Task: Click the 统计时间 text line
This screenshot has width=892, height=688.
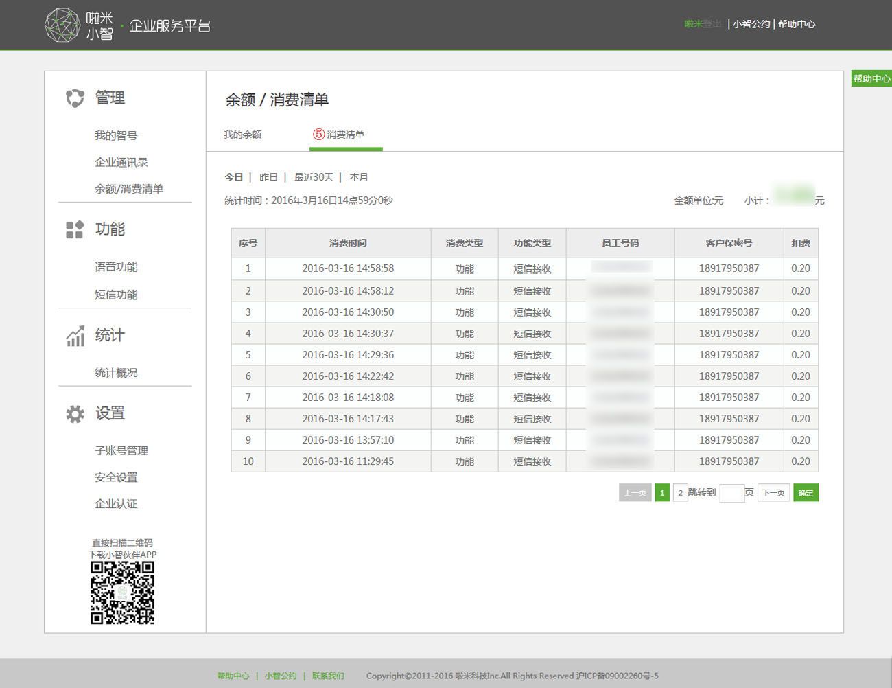Action: coord(309,200)
